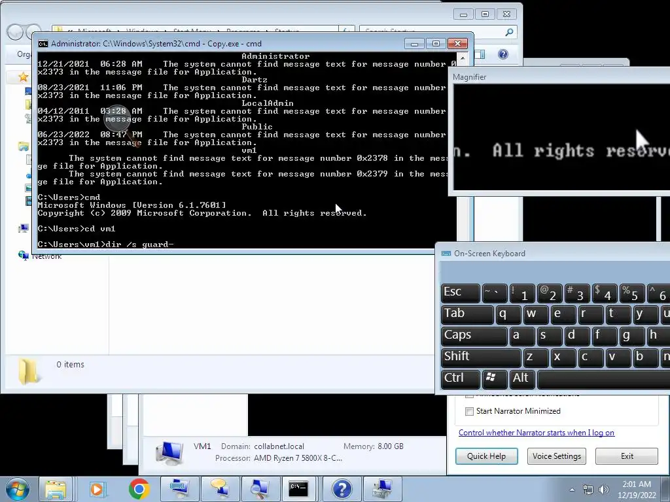Click the On-Screen Keyboard title icon

click(x=446, y=253)
